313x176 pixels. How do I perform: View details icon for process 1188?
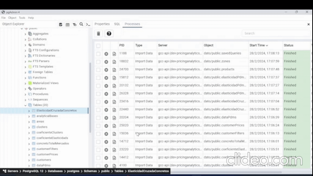pos(114,54)
